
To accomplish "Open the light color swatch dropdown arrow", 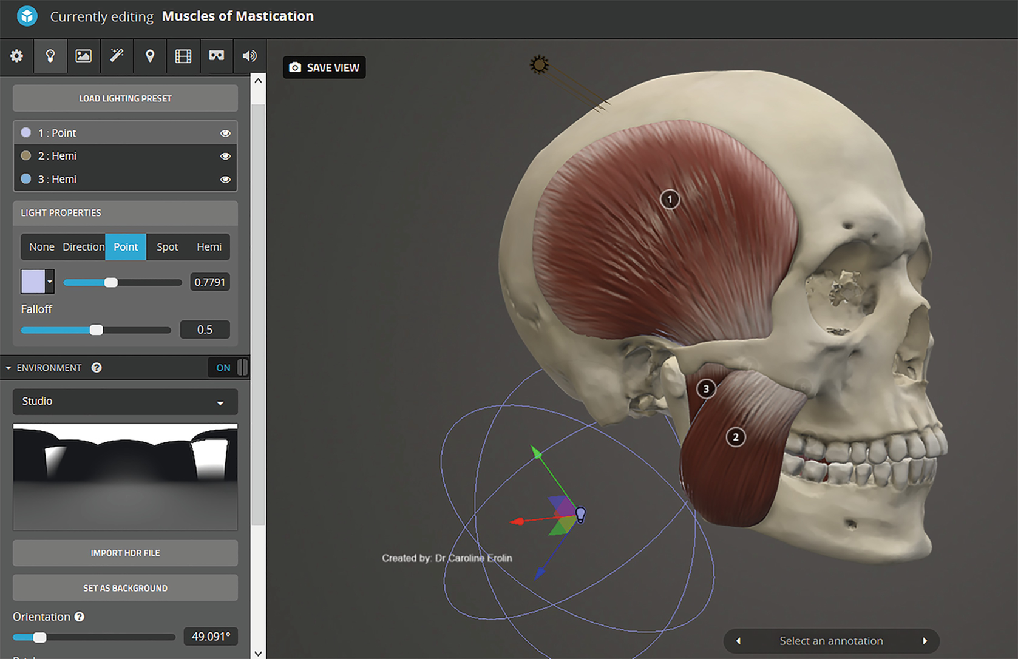I will pos(50,282).
